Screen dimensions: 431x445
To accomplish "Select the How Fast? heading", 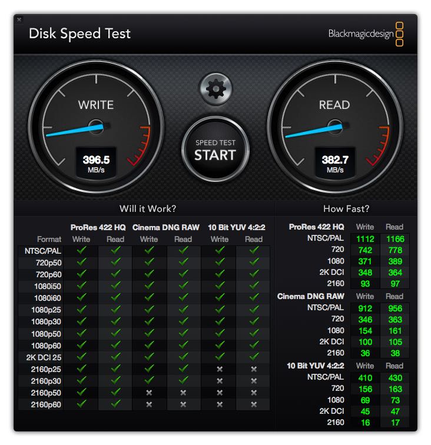I will tap(346, 209).
